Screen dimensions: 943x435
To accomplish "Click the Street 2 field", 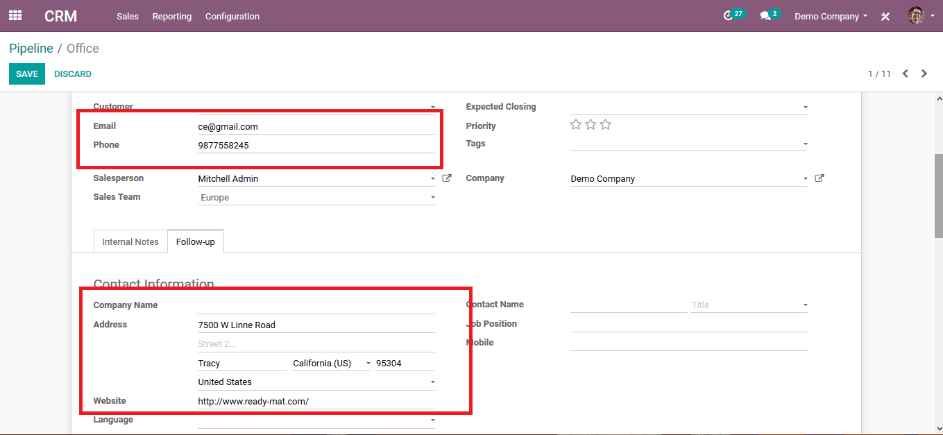I will pyautogui.click(x=316, y=343).
